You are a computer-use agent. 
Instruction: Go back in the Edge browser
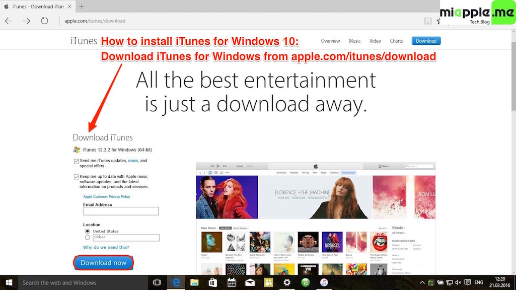tap(9, 21)
